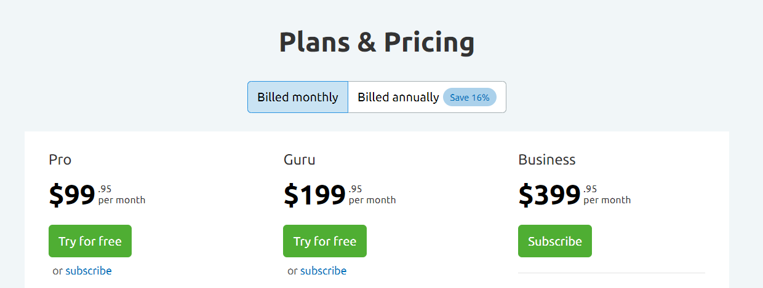
Task: Switch to Billed annually pricing
Action: [427, 97]
